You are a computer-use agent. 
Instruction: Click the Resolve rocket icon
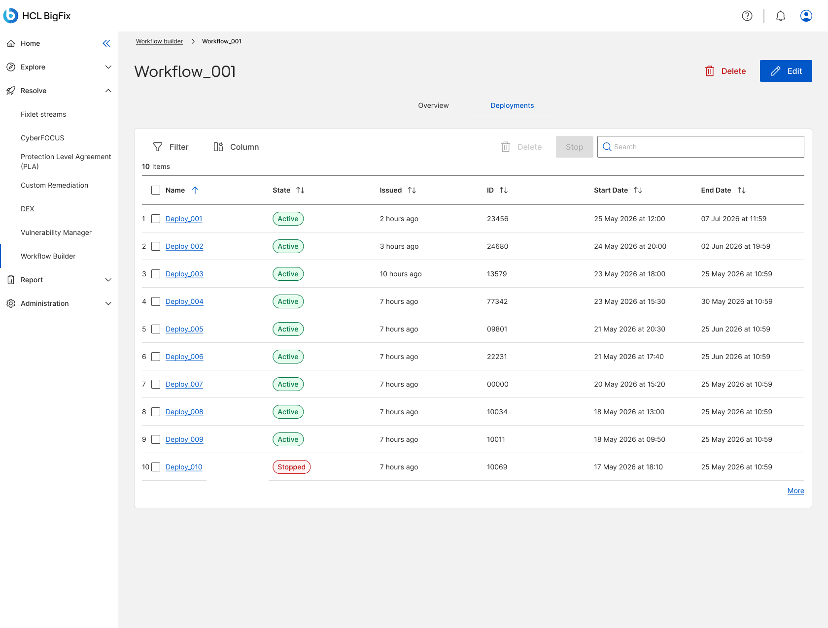tap(11, 91)
